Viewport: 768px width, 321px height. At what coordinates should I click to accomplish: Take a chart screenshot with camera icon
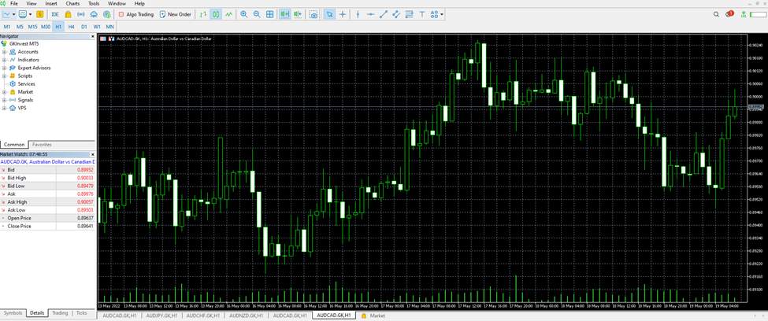pos(314,14)
